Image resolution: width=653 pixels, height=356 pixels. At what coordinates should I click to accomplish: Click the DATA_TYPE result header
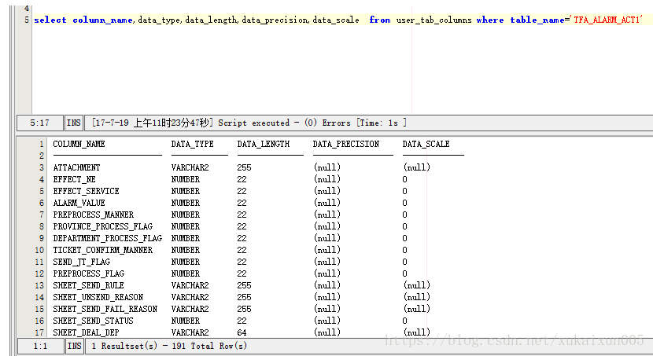pos(192,145)
